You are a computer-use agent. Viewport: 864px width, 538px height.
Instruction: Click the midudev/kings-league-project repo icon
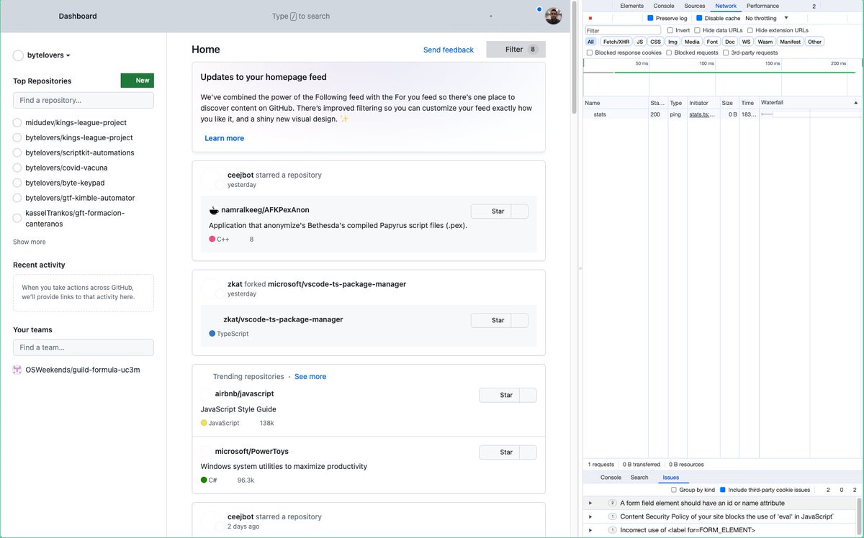[17, 123]
